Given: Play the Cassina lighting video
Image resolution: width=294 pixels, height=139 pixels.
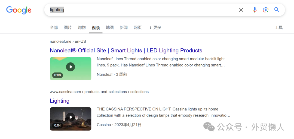Looking at the screenshot, I should tap(71, 117).
